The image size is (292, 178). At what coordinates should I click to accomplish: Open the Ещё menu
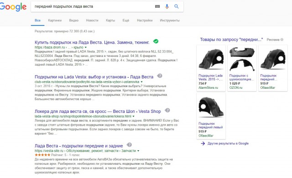[x=126, y=20]
